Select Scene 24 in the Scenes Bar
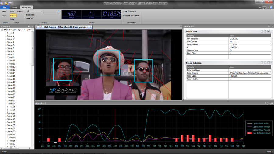The width and height of the screenshot is (274, 154). (11, 104)
